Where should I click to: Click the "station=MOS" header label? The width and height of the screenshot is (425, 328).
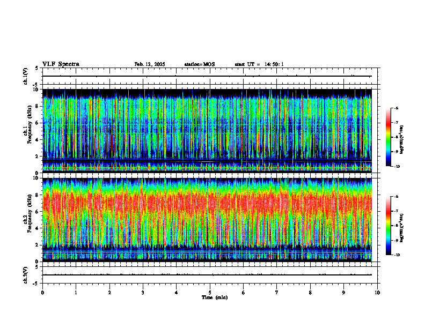click(x=200, y=64)
